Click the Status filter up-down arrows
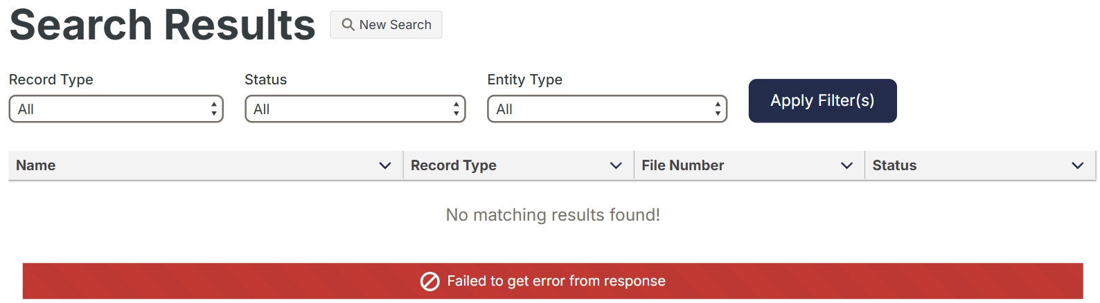This screenshot has width=1100, height=303. point(456,109)
